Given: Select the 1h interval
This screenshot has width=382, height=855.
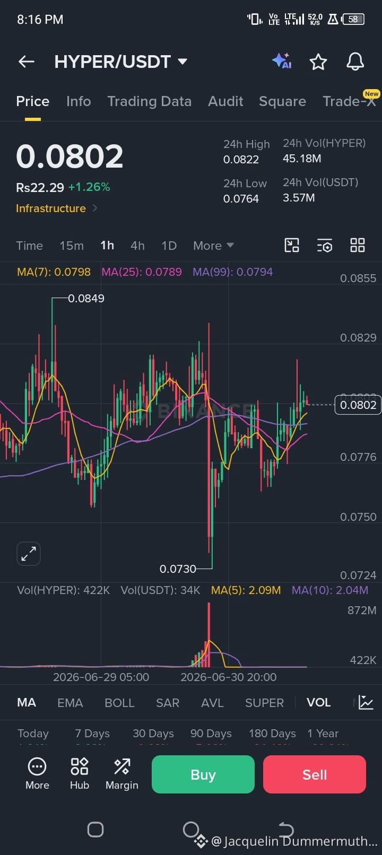Looking at the screenshot, I should (x=107, y=245).
